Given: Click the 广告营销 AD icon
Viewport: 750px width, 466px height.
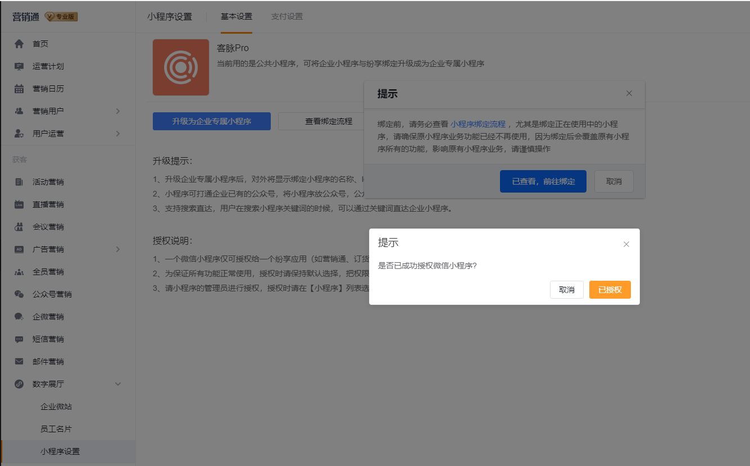Looking at the screenshot, I should [x=19, y=249].
